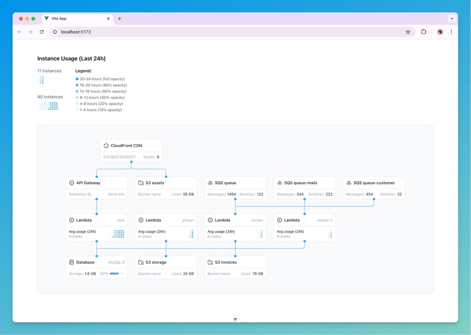Click the CloudFront CDN bottom connection handle
The width and height of the screenshot is (471, 335).
[x=131, y=162]
